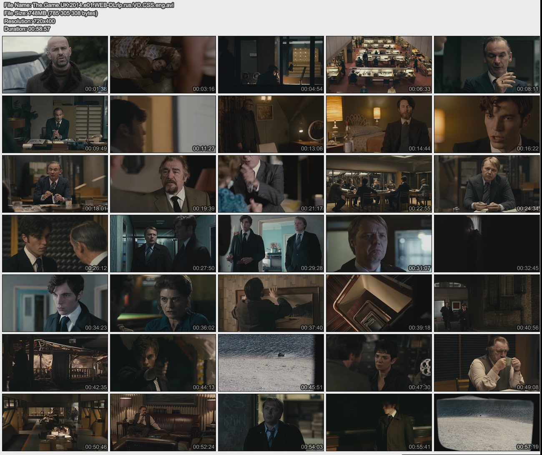Click the gun-pointing frame at 00:44:13

[x=163, y=363]
